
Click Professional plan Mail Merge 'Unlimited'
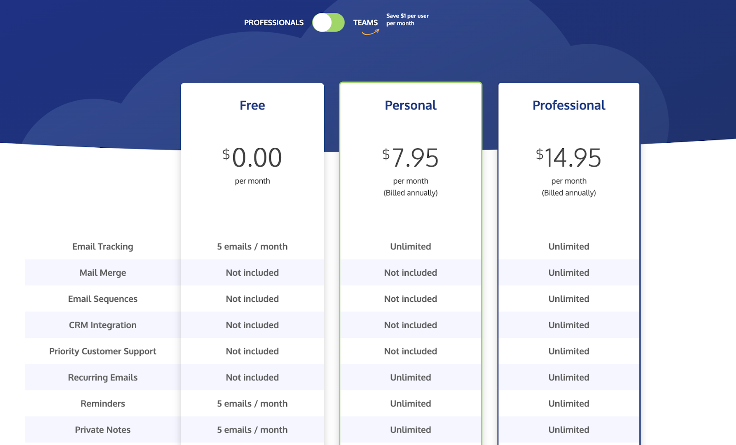pyautogui.click(x=569, y=273)
